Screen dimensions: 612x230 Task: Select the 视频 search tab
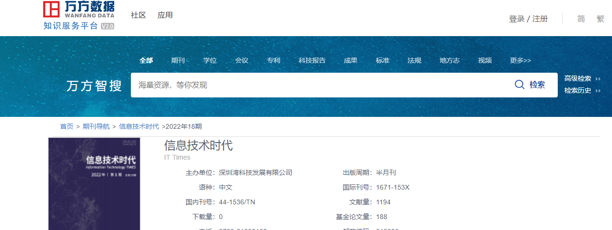point(485,60)
